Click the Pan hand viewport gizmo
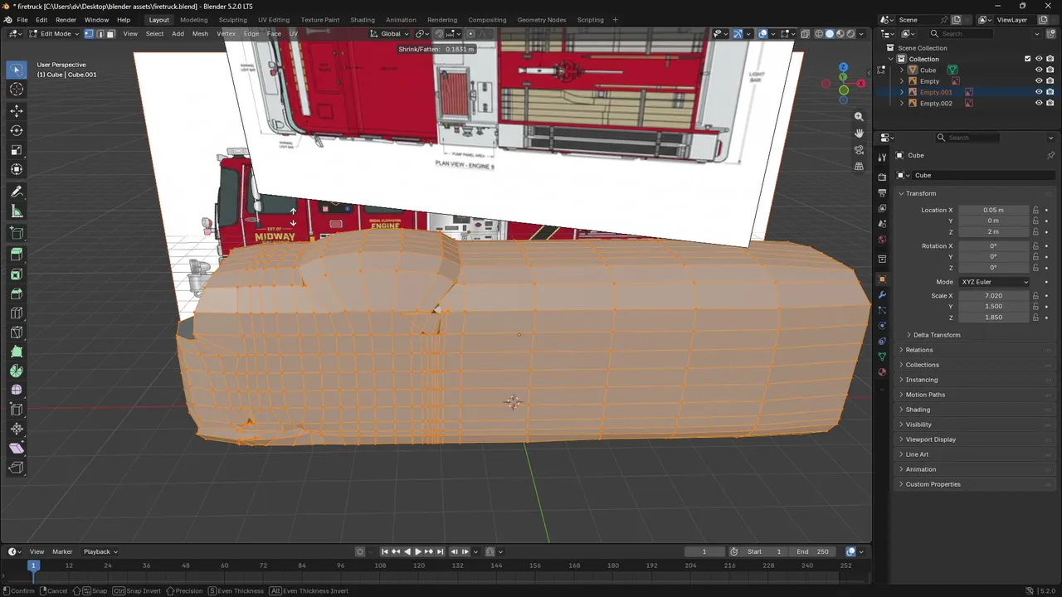 [859, 133]
